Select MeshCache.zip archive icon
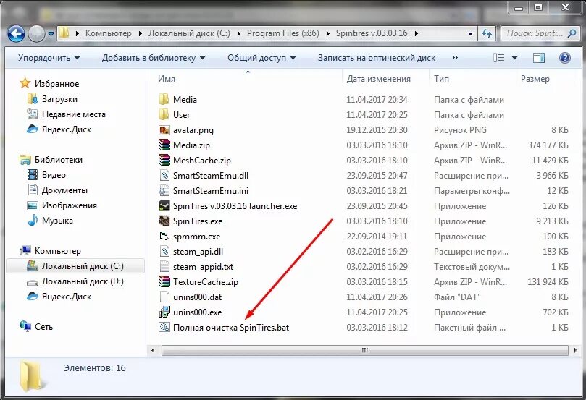The width and height of the screenshot is (586, 400). tap(164, 161)
